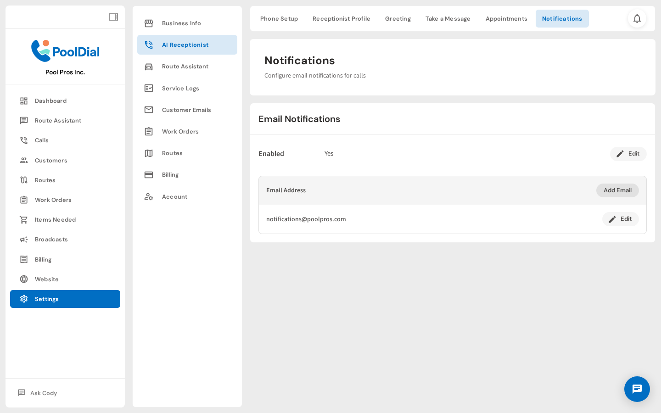Image resolution: width=661 pixels, height=413 pixels.
Task: Open Business Info via the storefront icon
Action: click(149, 23)
